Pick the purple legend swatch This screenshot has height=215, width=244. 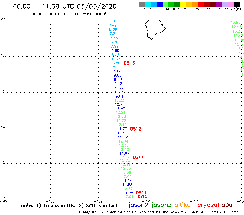(219, 4)
